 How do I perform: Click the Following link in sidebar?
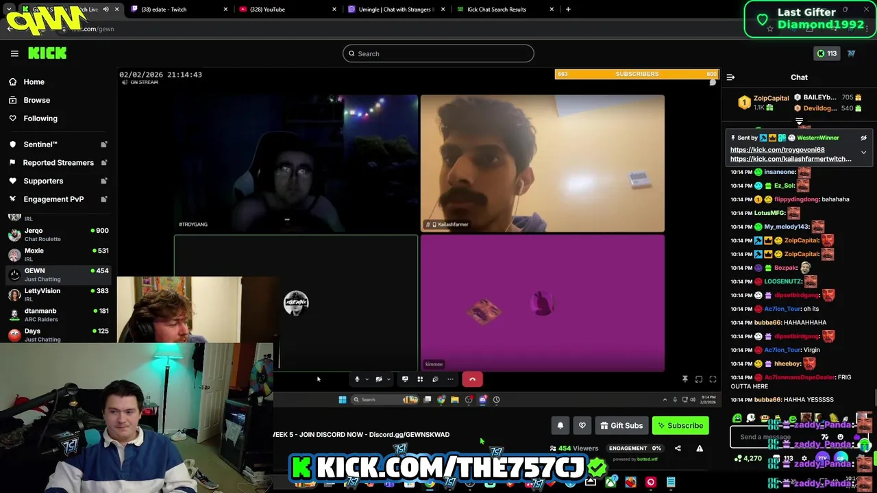[x=40, y=118]
